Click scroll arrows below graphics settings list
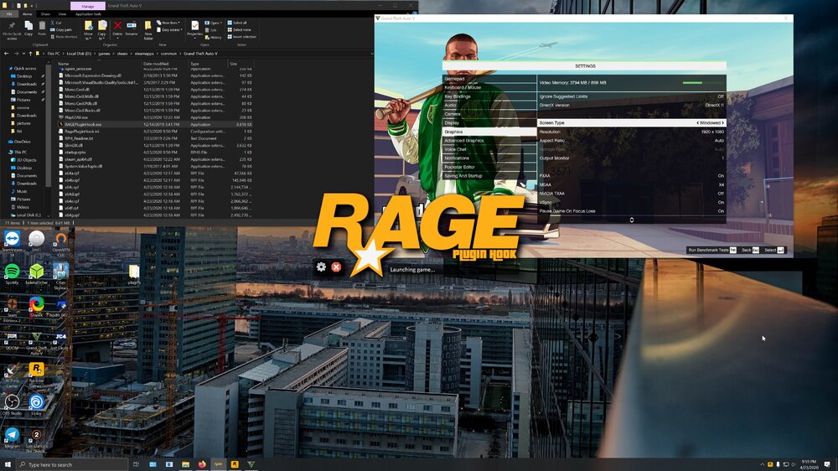This screenshot has height=471, width=838. (632, 220)
